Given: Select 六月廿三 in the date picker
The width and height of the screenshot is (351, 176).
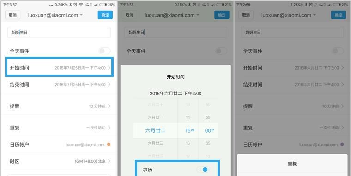Looking at the screenshot, I should [x=155, y=143].
